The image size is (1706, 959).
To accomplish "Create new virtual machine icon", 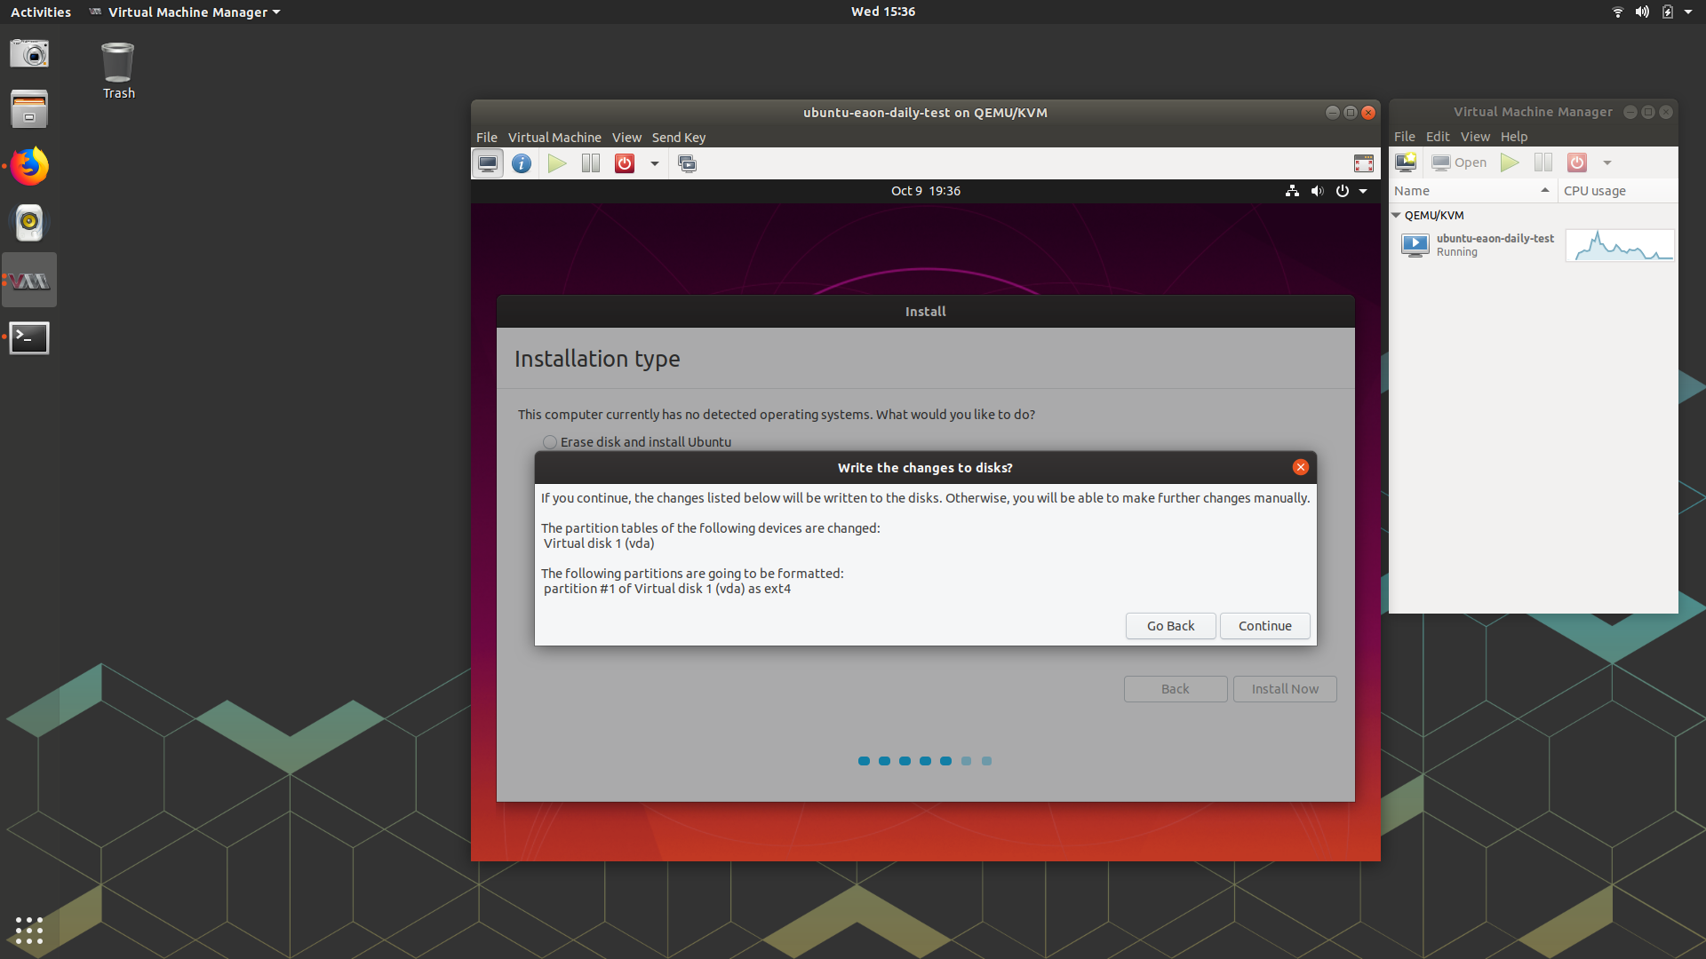I will click(1406, 162).
